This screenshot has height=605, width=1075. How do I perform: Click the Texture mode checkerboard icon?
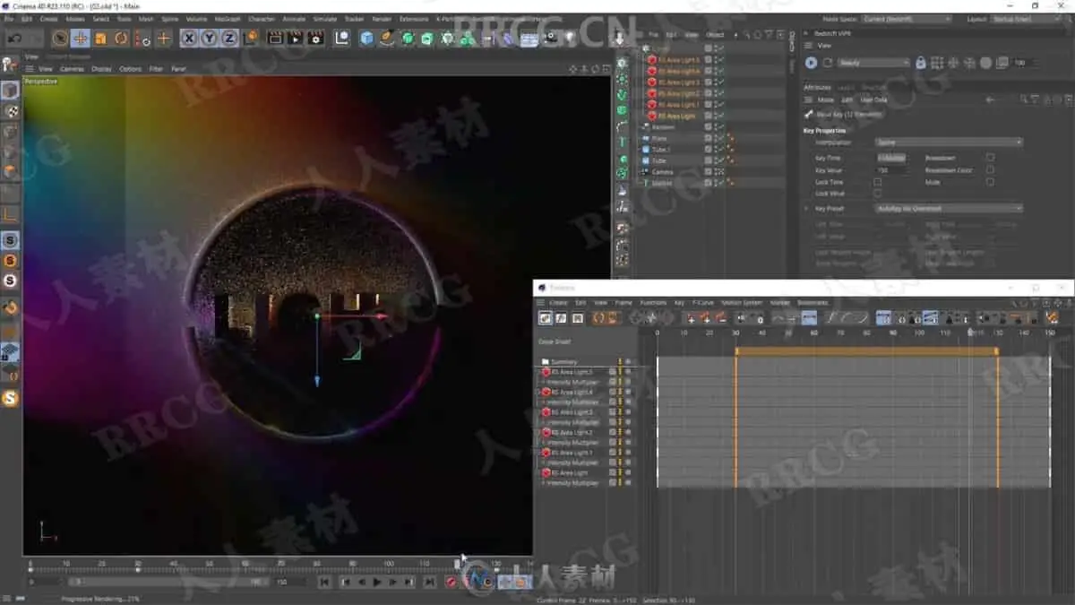(10, 112)
